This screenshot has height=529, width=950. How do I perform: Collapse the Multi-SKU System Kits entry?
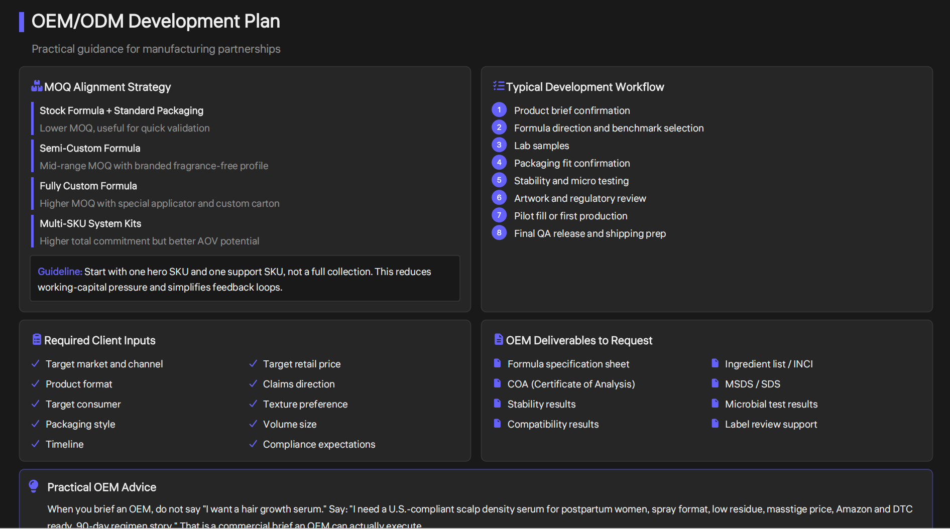90,223
